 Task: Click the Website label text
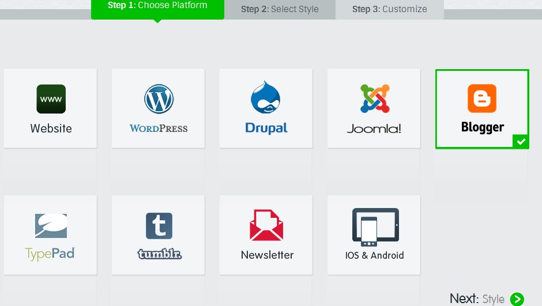(x=51, y=129)
